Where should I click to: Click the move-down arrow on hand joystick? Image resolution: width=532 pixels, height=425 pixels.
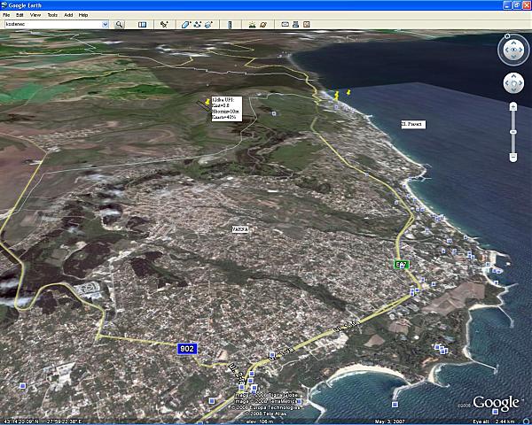pos(513,89)
